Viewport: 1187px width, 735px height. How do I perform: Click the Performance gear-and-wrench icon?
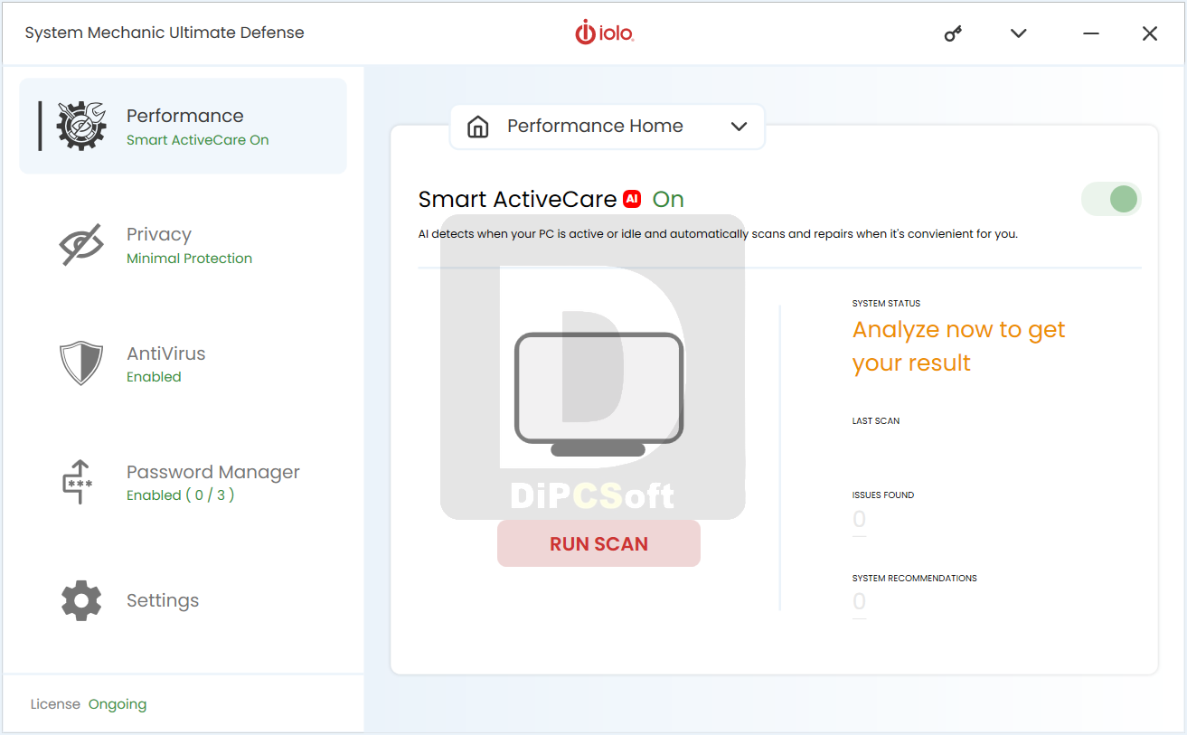pos(81,126)
